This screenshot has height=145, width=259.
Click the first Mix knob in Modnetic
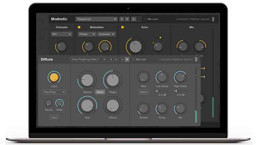pos(183,47)
